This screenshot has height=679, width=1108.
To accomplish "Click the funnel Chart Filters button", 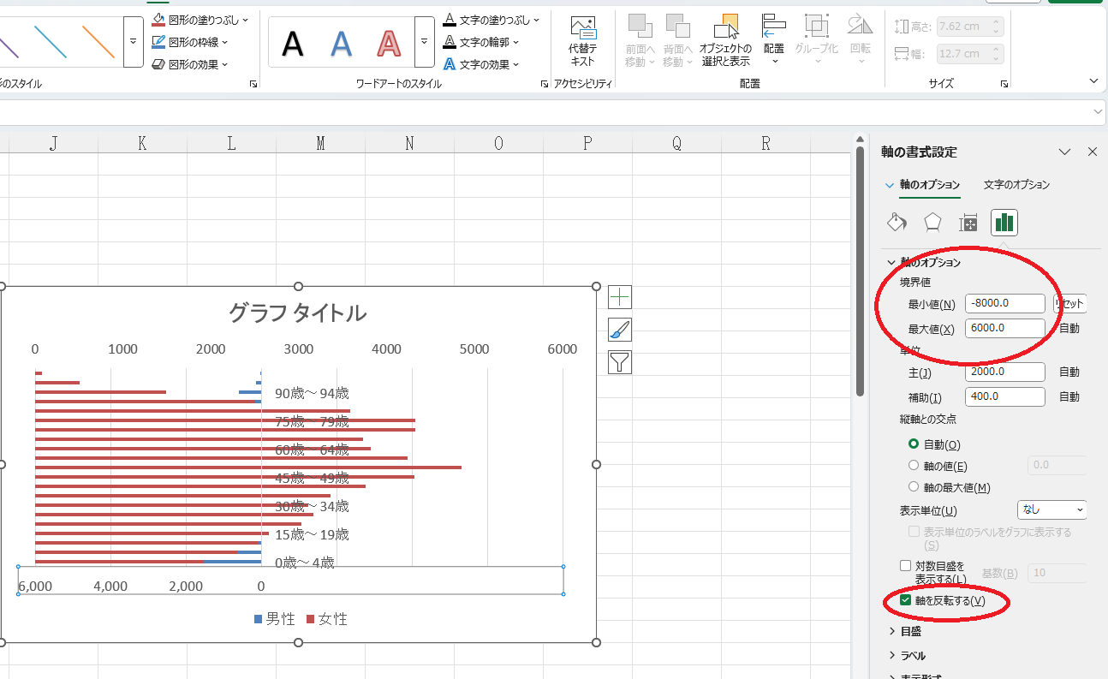I will (620, 362).
